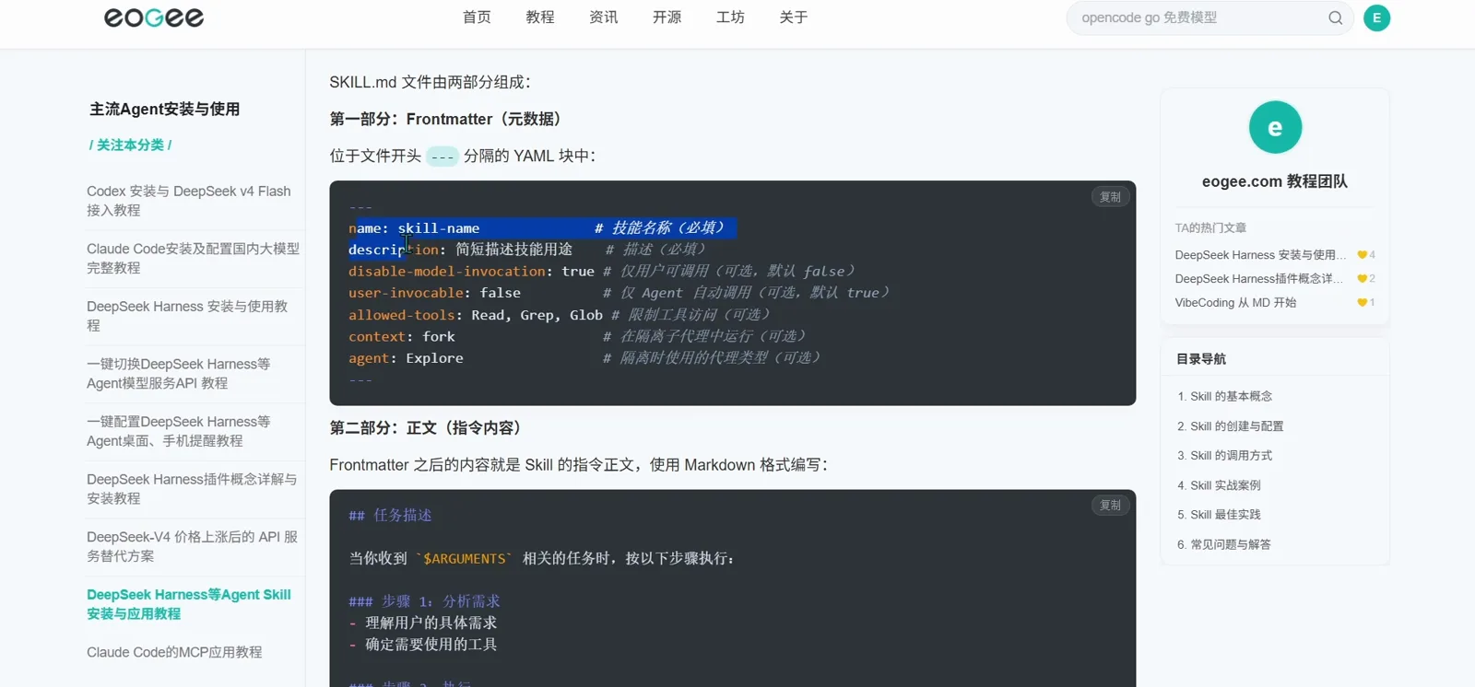This screenshot has height=687, width=1475.
Task: Click the 关注本分类 link
Action: 130,145
